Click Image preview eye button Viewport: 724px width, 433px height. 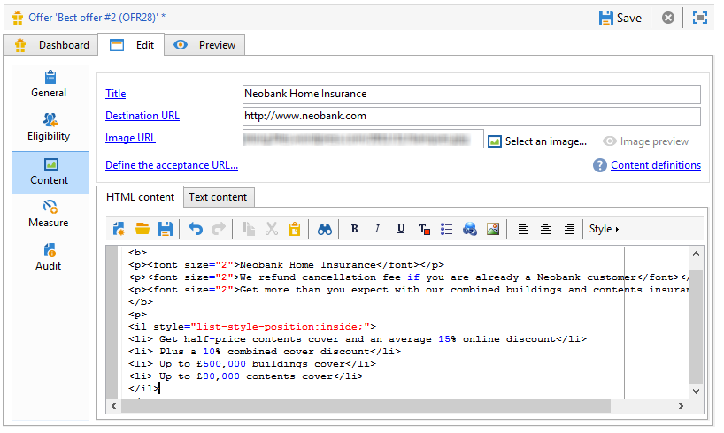pos(645,141)
